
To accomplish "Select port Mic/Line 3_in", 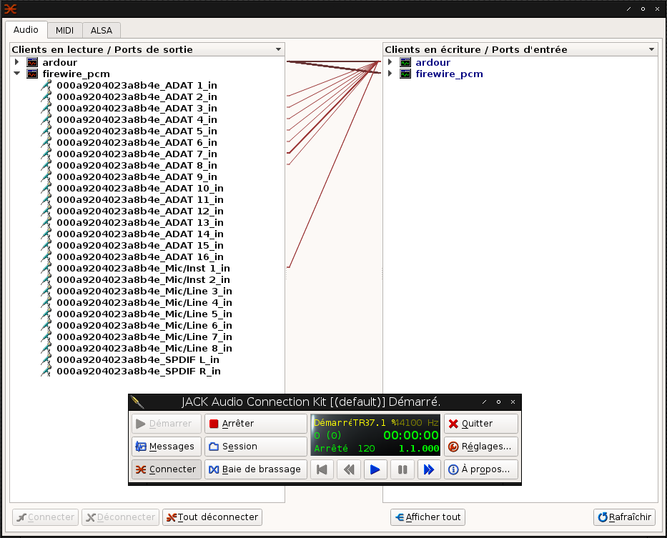I will coord(144,292).
